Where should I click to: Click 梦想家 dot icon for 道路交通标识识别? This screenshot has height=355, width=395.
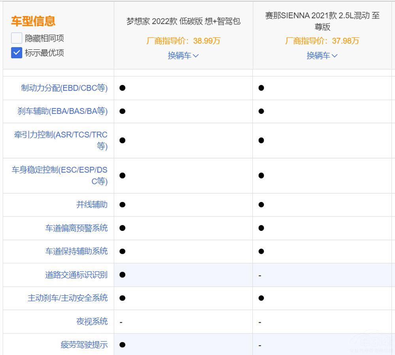[x=122, y=275]
